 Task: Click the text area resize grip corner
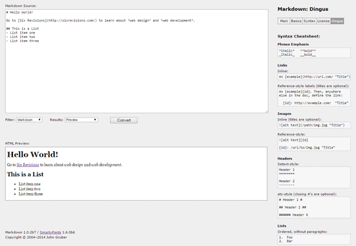point(267,111)
